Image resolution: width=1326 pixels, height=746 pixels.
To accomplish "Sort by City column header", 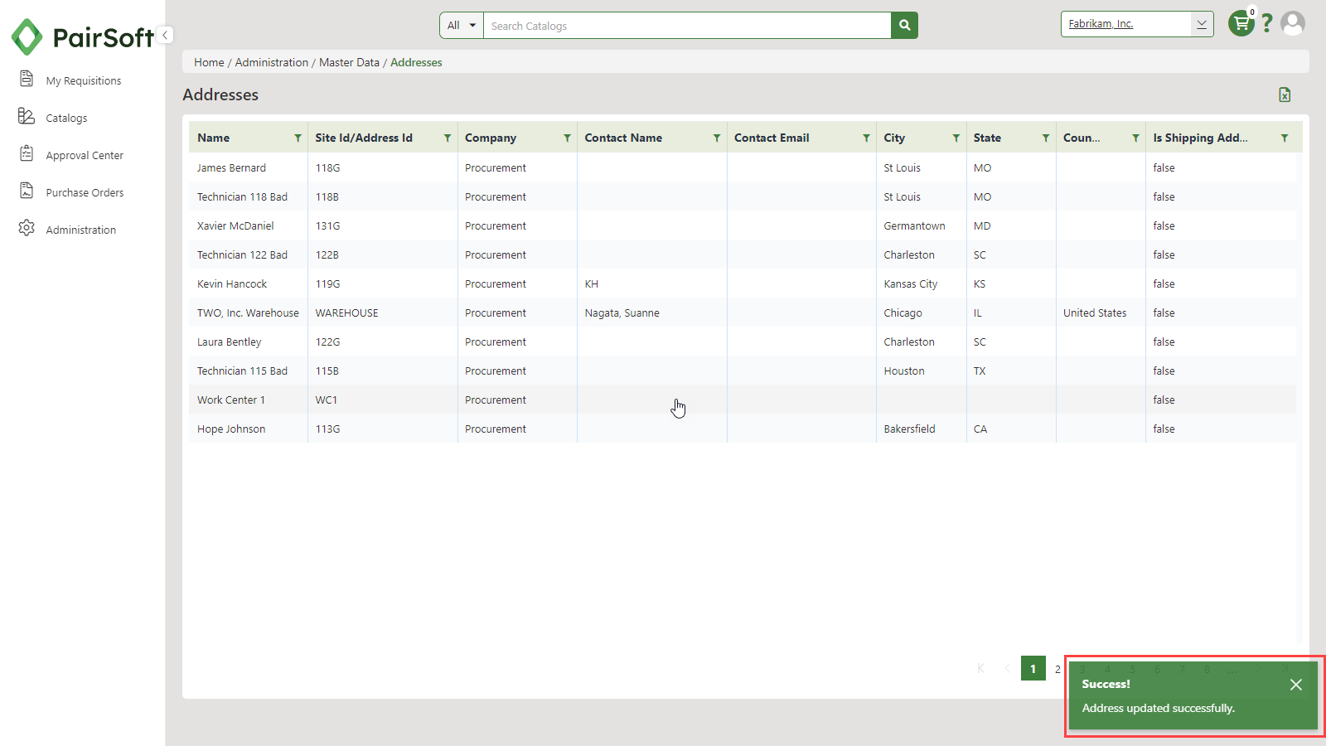I will tap(894, 138).
